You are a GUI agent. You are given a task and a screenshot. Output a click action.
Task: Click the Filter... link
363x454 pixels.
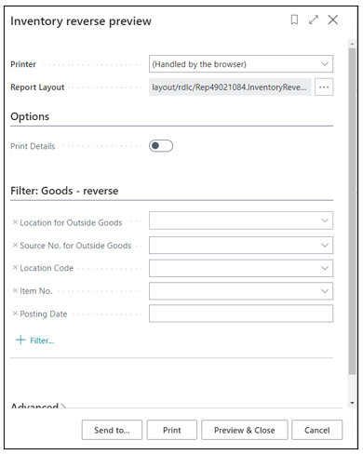click(42, 340)
